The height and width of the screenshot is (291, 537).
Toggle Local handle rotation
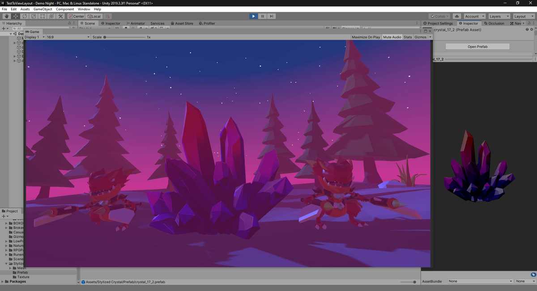click(94, 16)
